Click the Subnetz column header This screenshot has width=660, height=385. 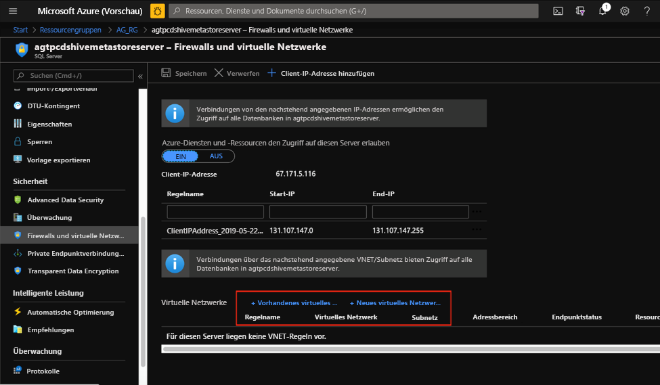424,318
